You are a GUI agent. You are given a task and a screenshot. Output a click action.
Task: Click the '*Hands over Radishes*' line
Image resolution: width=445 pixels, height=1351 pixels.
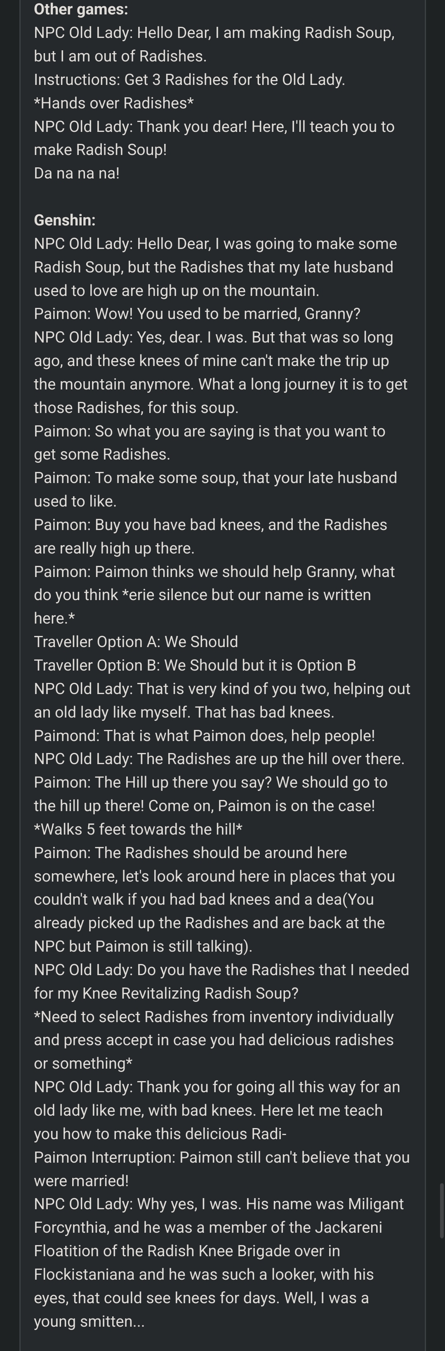113,103
